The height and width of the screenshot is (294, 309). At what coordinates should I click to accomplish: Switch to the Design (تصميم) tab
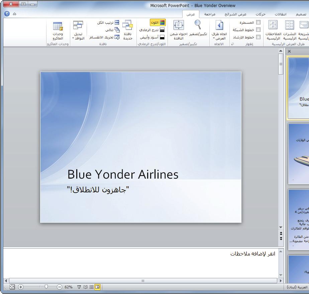[301, 14]
